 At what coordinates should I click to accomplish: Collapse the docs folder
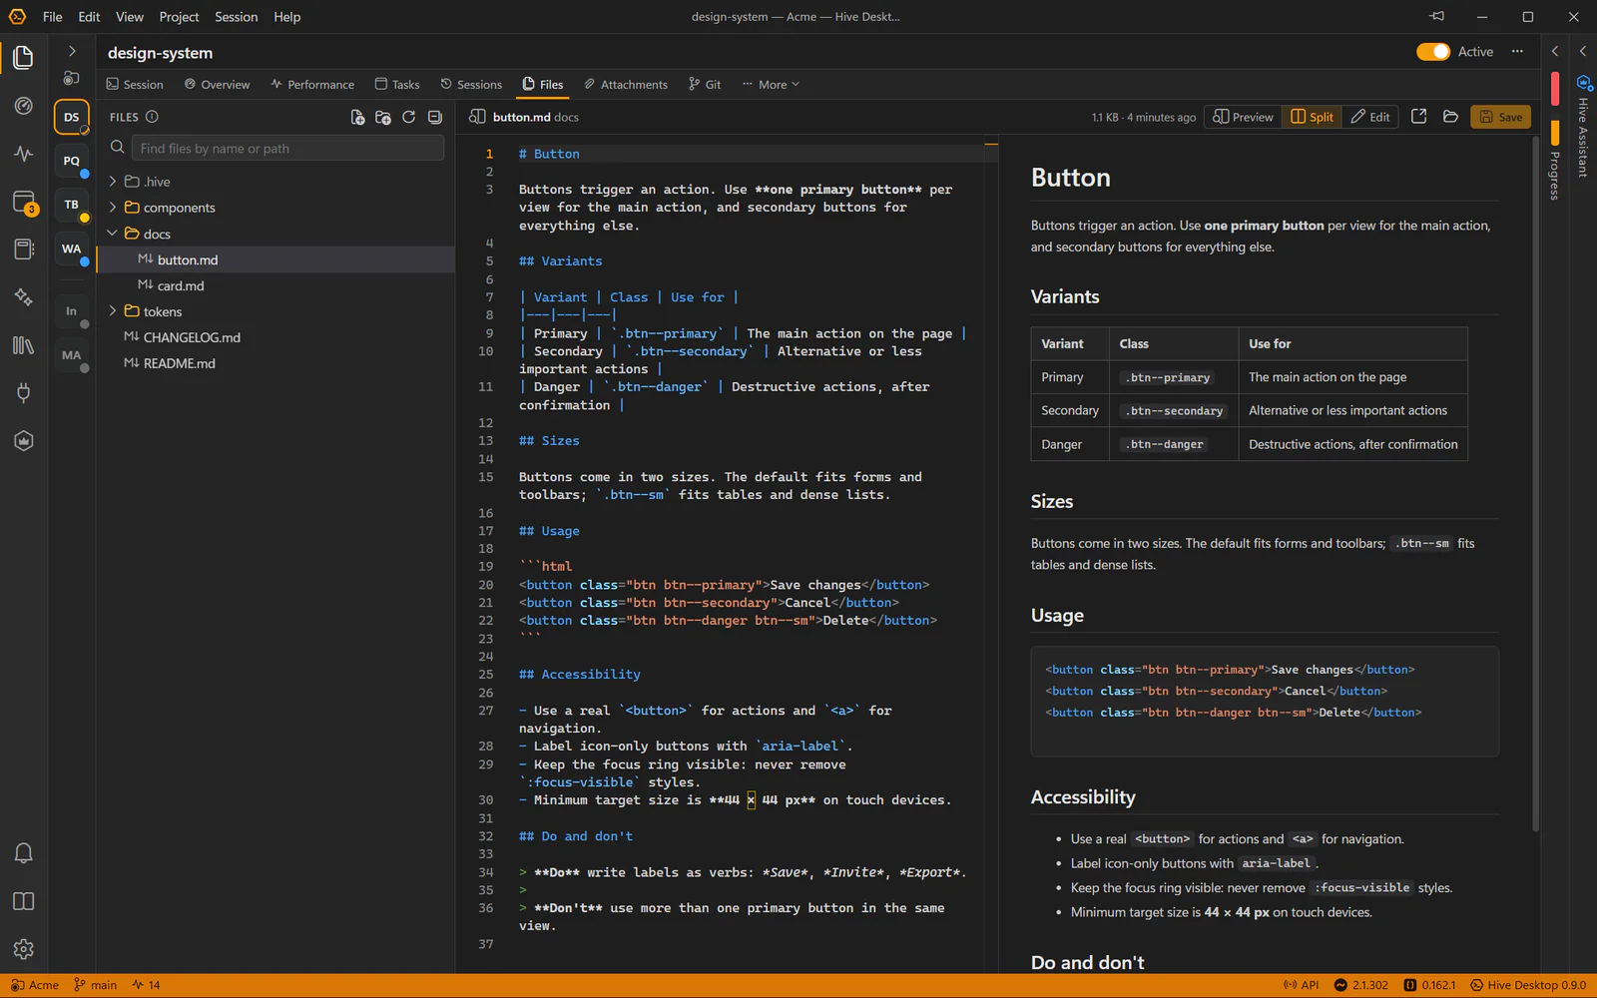click(113, 234)
